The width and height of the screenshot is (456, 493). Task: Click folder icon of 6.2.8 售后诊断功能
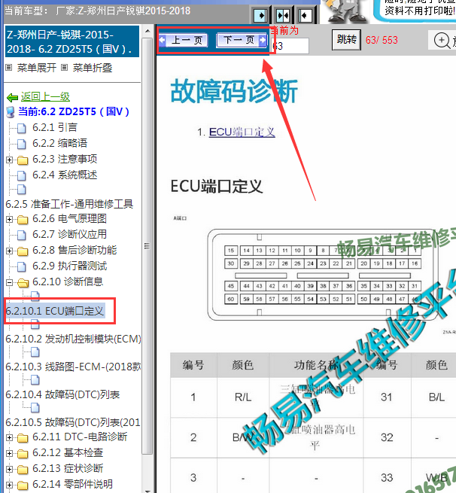[x=23, y=251]
